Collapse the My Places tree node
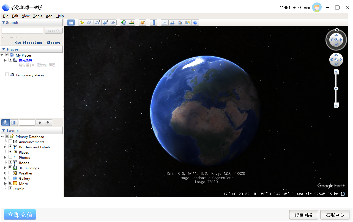The height and width of the screenshot is (222, 353). pyautogui.click(x=2, y=55)
